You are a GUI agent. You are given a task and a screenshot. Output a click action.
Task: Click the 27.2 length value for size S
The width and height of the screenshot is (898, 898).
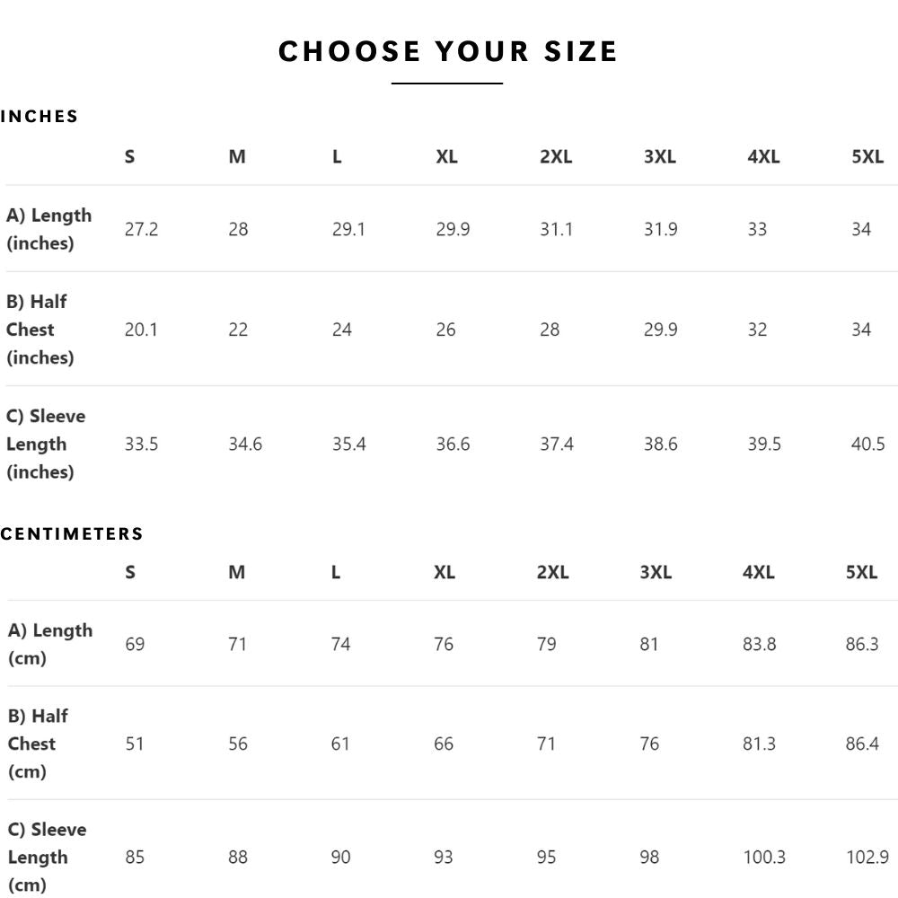[141, 229]
